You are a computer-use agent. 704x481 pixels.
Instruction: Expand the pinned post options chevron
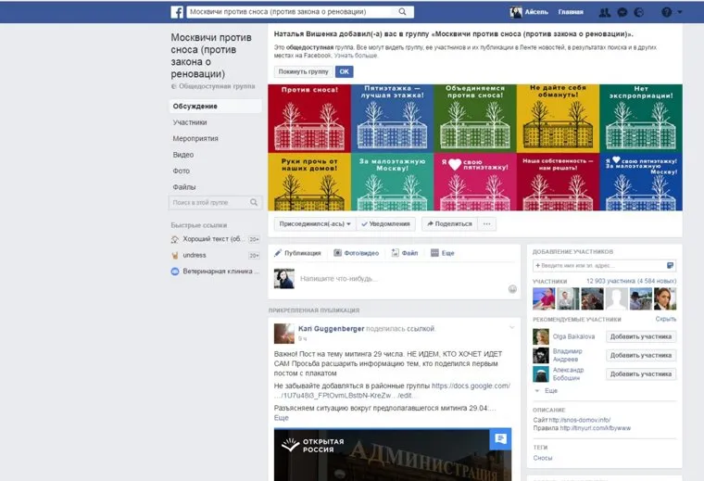511,327
